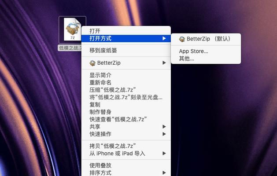Screen dimensions: 277x176
Task: Expand the 快速操作 submenu arrow
Action: tap(164, 134)
